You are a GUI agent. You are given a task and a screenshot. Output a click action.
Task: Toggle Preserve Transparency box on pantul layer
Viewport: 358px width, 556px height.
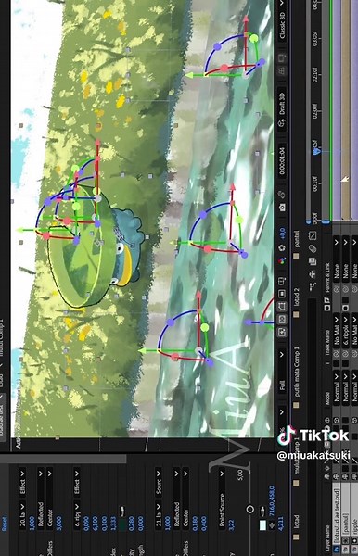click(345, 363)
